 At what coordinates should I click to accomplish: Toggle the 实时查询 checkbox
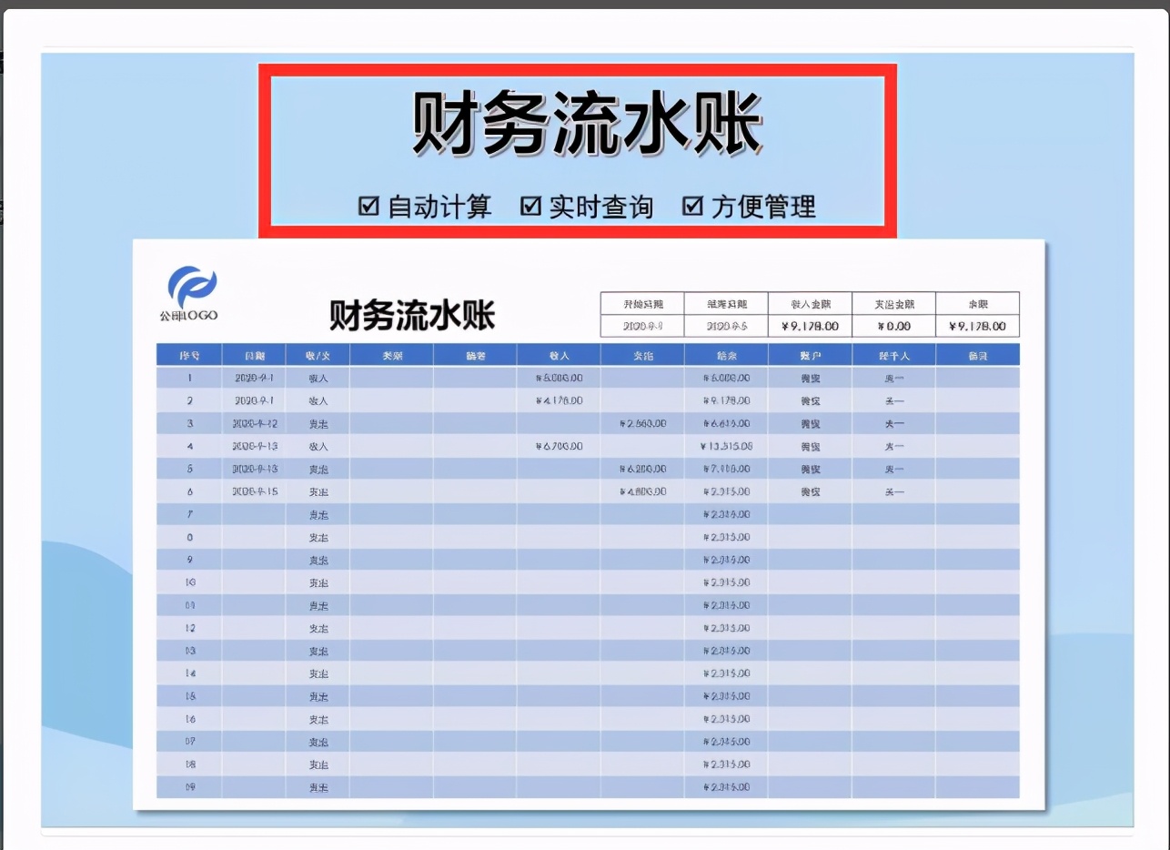coord(529,207)
